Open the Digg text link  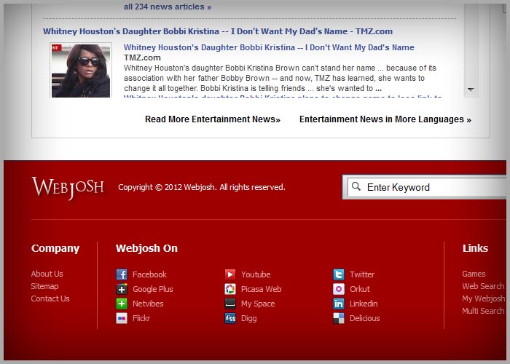coord(249,319)
